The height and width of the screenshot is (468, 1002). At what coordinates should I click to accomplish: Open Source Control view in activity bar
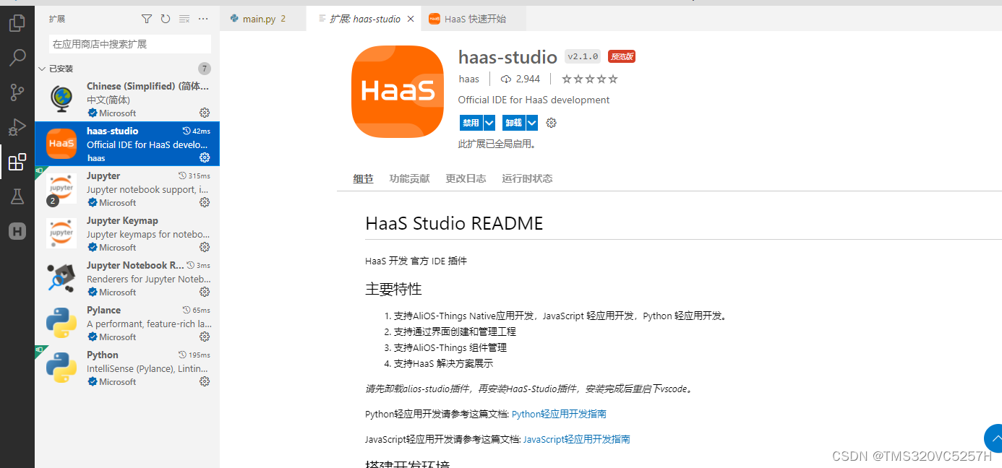17,92
